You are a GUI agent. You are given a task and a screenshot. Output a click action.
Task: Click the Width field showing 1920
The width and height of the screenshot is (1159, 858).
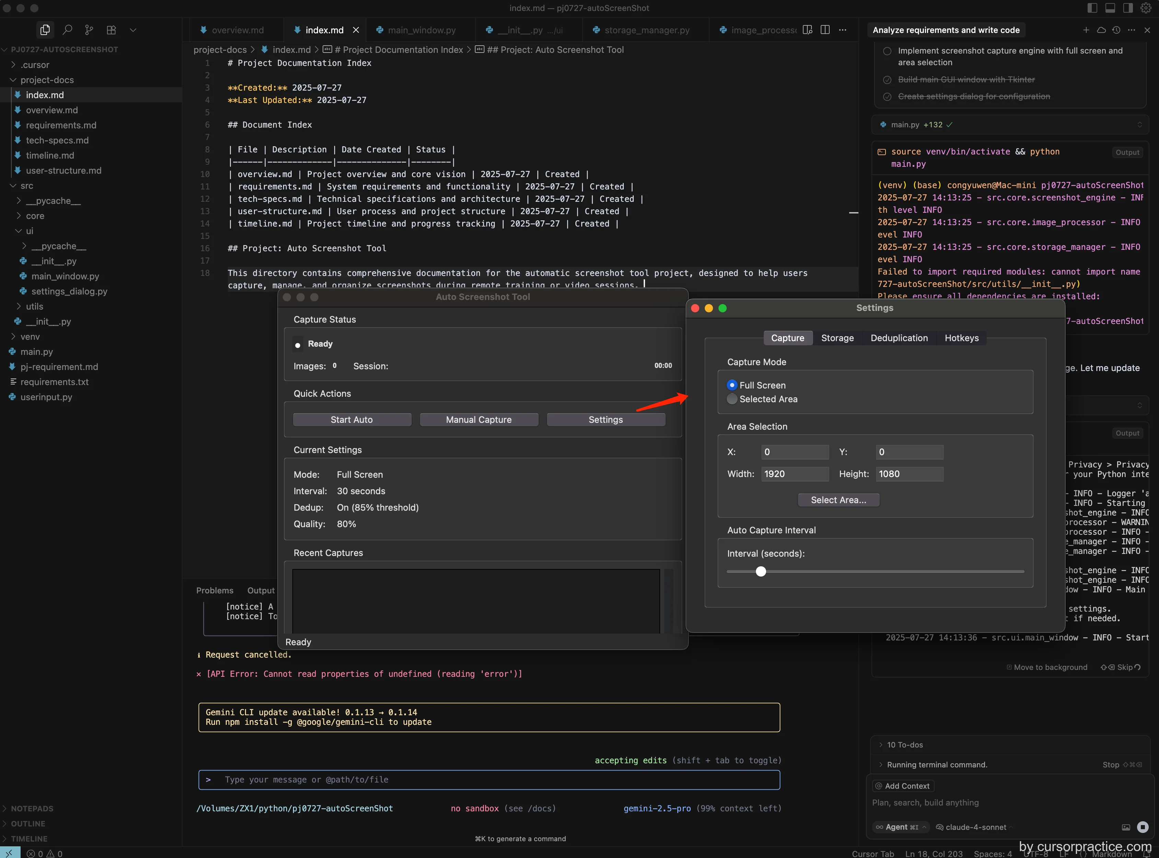click(x=795, y=474)
